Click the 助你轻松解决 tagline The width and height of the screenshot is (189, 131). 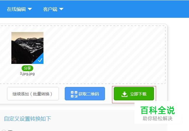point(157,118)
